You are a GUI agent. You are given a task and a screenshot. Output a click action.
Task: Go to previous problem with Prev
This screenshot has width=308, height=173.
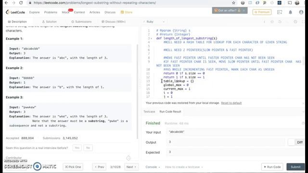[99, 167]
